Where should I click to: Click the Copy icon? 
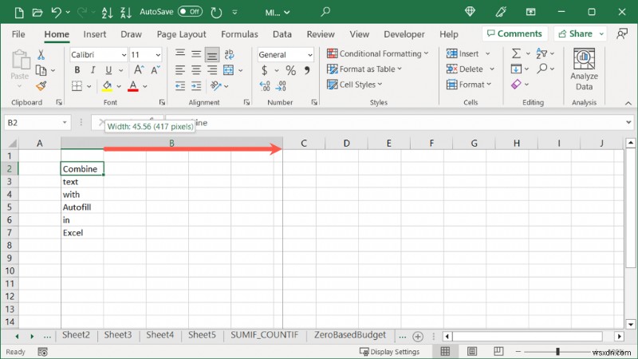41,70
